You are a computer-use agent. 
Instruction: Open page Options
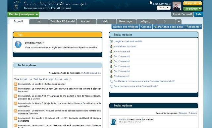tap(146, 27)
